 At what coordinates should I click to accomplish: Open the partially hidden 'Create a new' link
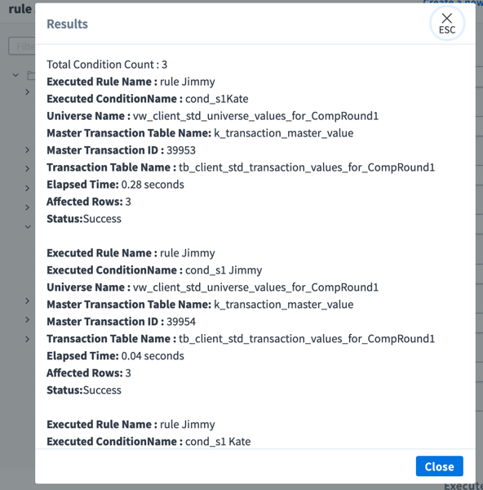point(453,2)
